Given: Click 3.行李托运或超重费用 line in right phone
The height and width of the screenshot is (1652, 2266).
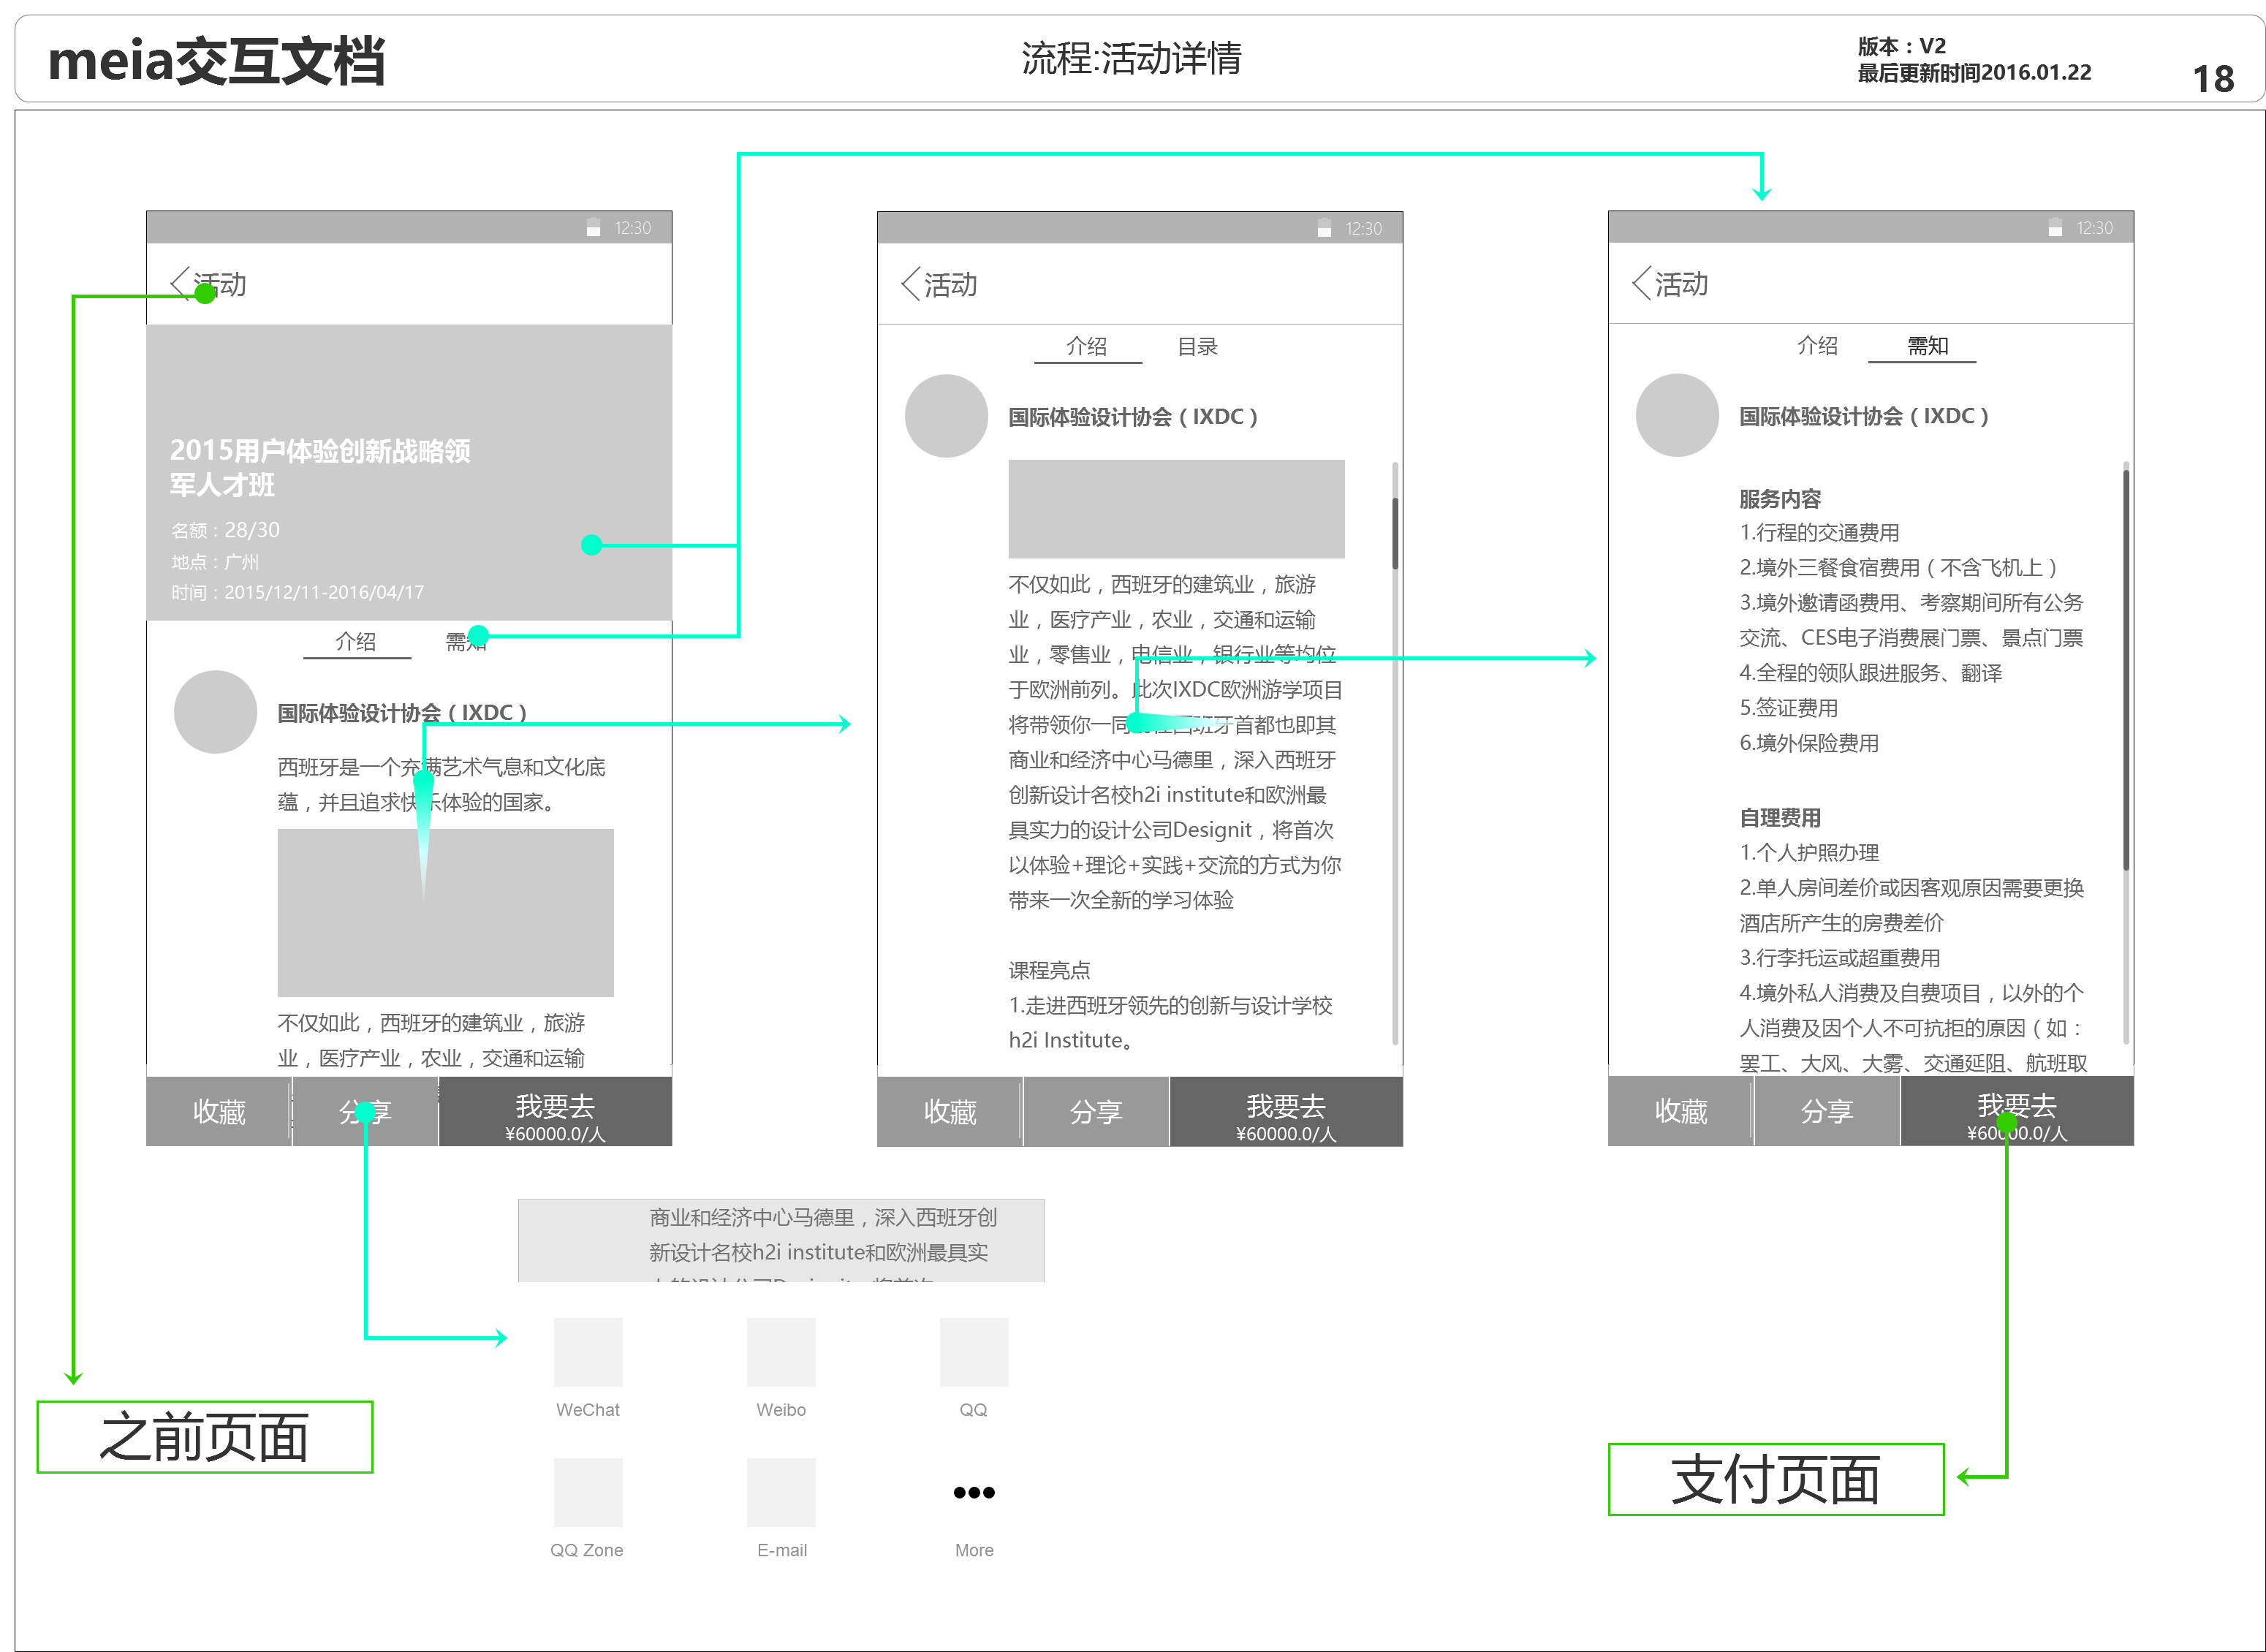Looking at the screenshot, I should pyautogui.click(x=1840, y=957).
